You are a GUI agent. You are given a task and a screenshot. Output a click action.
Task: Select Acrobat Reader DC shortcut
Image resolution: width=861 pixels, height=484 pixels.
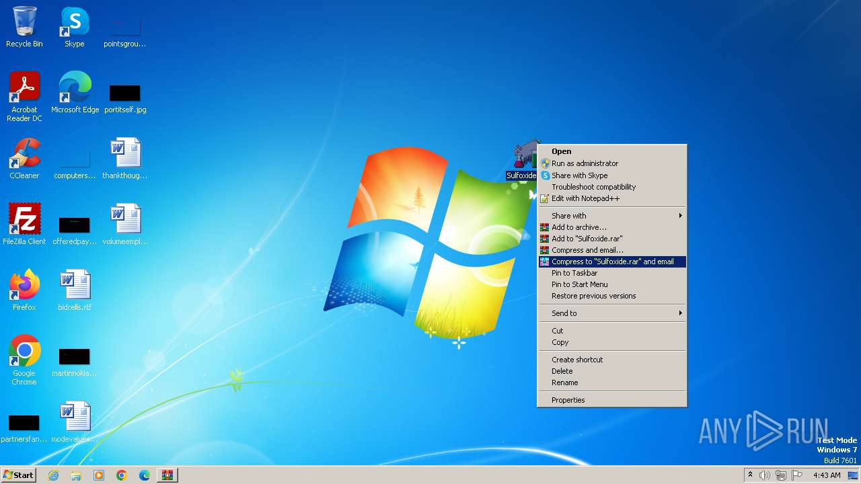pyautogui.click(x=24, y=96)
